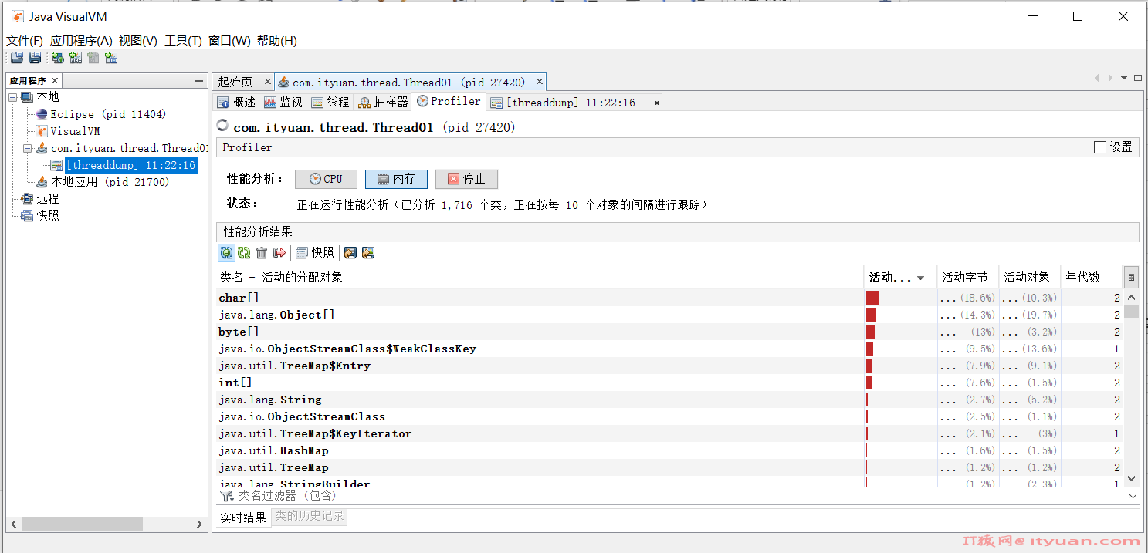Click the Save snapshot toolbar icon
1148x553 pixels.
click(x=35, y=58)
